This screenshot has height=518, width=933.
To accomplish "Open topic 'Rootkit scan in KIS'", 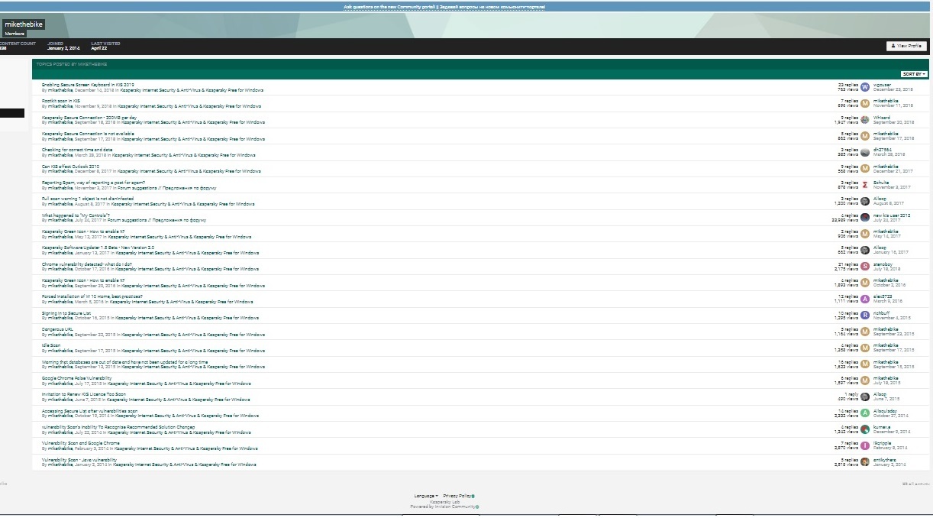I will (61, 101).
